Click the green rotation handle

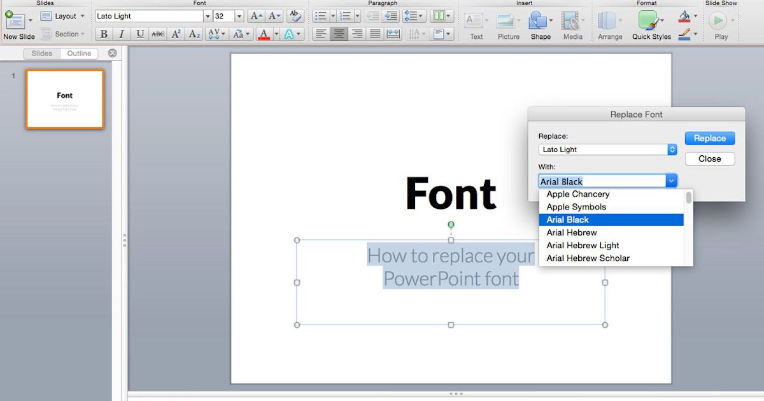tap(451, 225)
